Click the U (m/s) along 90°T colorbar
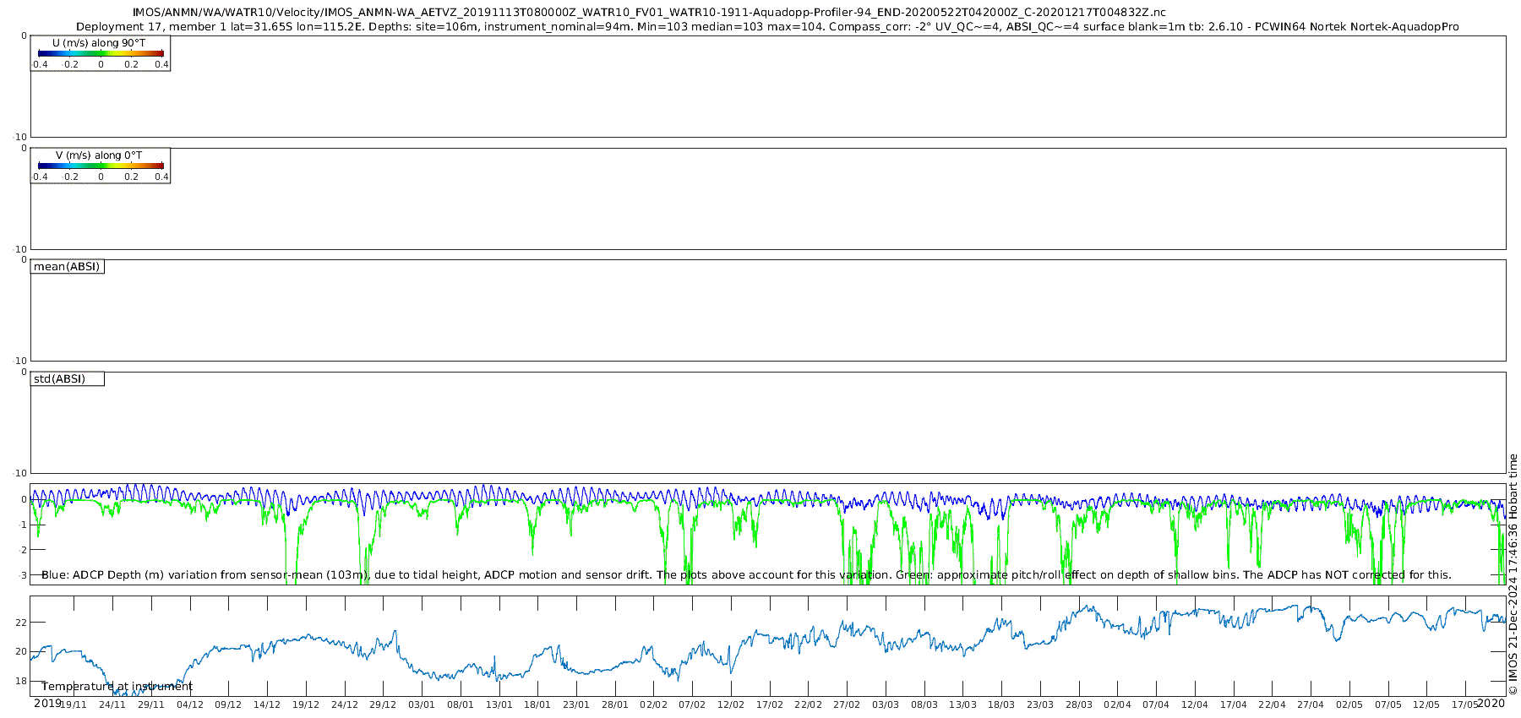The width and height of the screenshot is (1521, 718). (101, 53)
